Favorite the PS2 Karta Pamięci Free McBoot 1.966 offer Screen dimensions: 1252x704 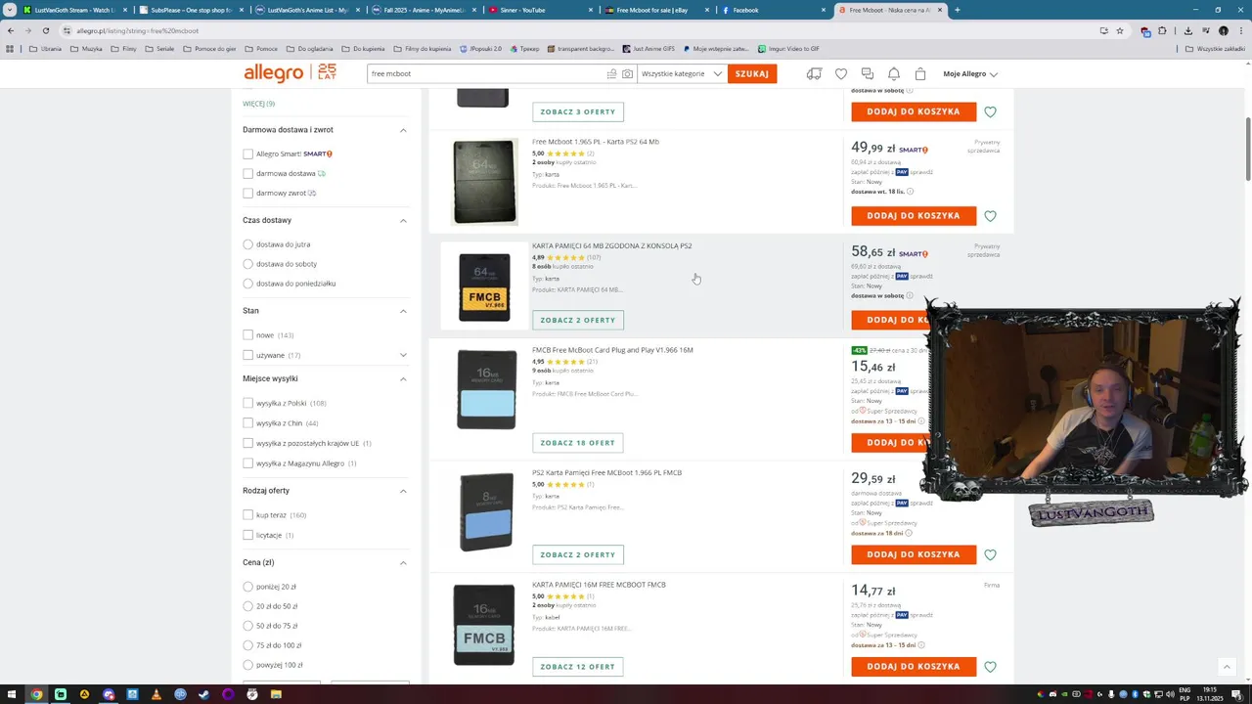(x=990, y=554)
